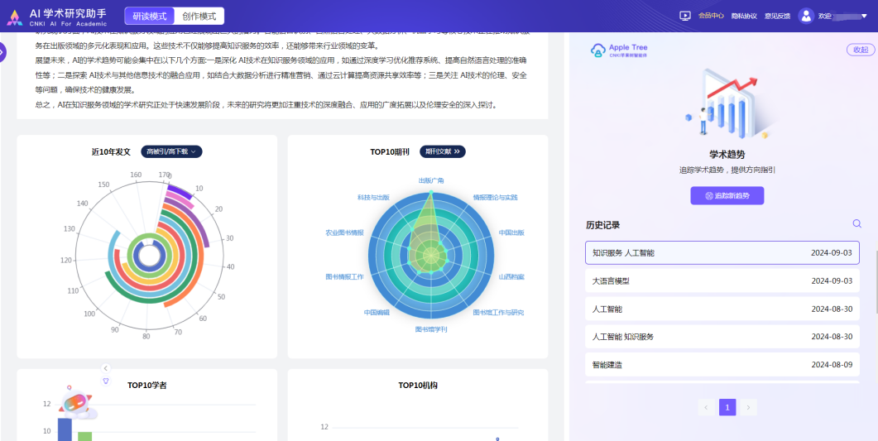Go to next history page arrow
The image size is (878, 441).
pyautogui.click(x=748, y=407)
